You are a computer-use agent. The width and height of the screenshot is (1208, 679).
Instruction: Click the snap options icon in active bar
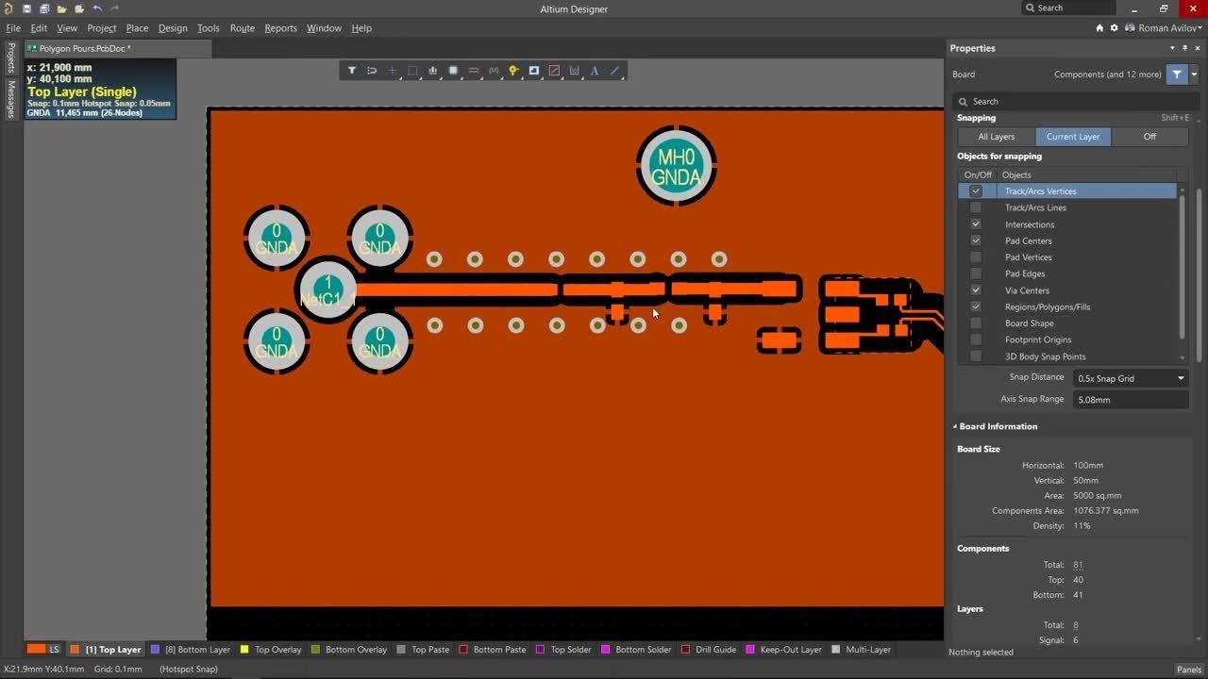[x=372, y=71]
